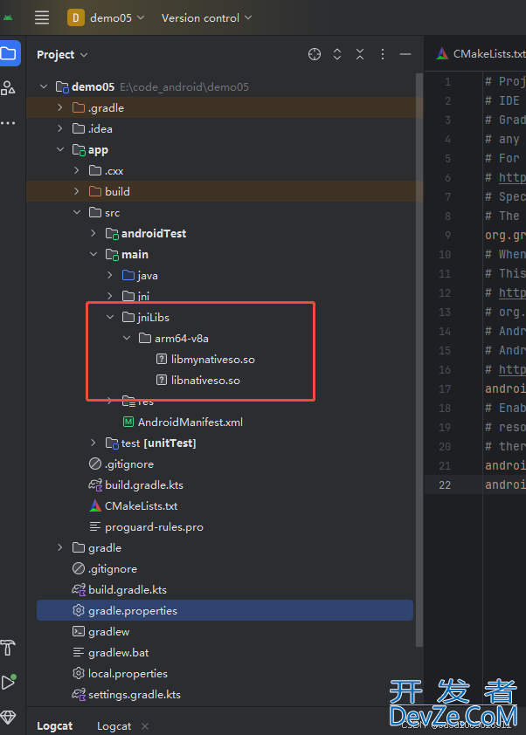The height and width of the screenshot is (735, 526).
Task: Open the gem icon tool window
Action: (8, 718)
